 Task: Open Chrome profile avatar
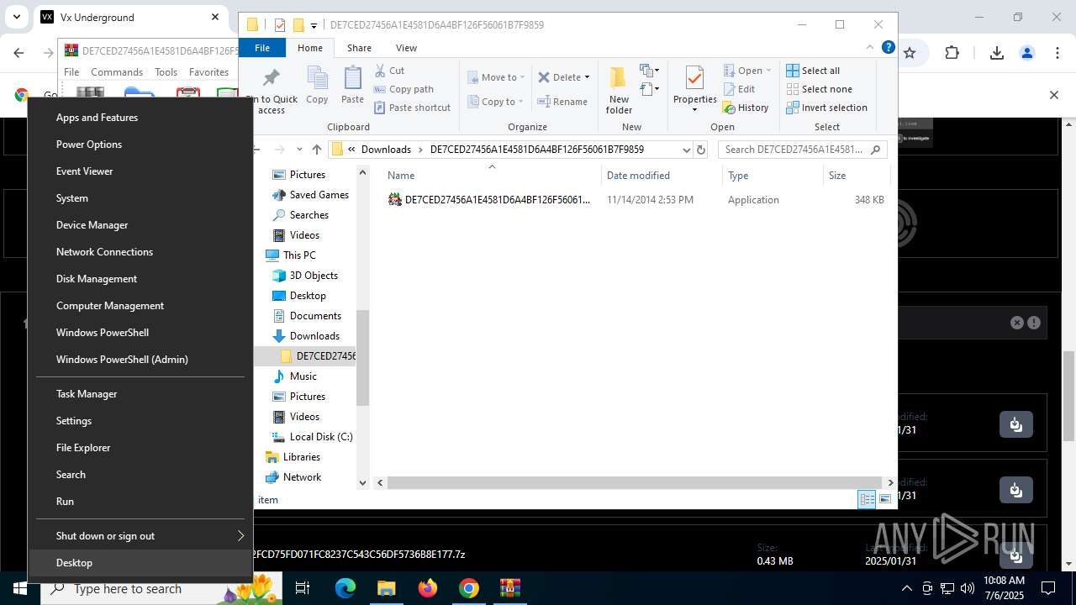pos(1026,53)
